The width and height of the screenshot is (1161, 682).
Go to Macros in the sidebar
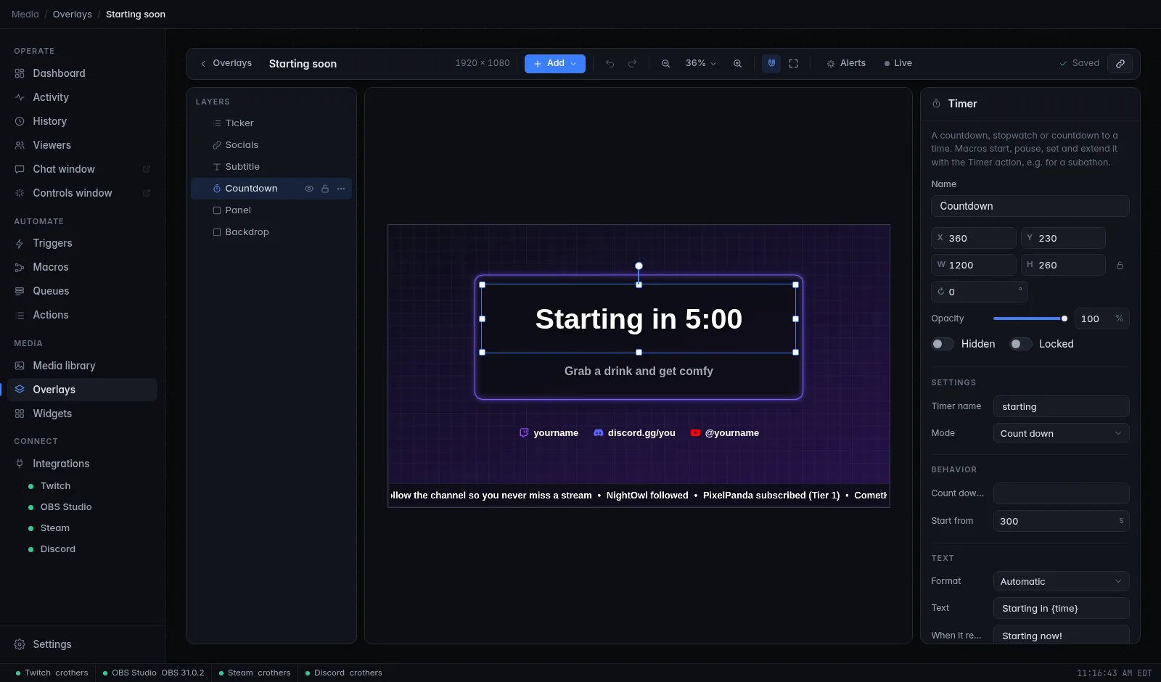tap(82, 267)
